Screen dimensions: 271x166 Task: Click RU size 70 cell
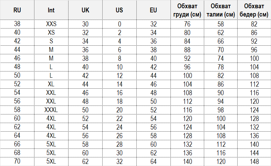tap(17, 162)
